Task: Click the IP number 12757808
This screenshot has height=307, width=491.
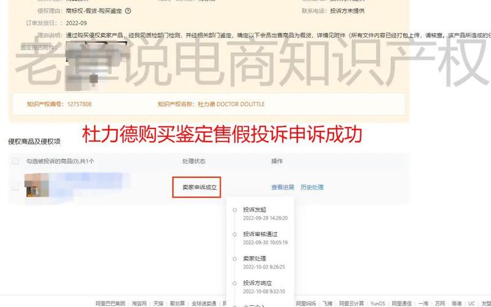Action: [x=79, y=104]
